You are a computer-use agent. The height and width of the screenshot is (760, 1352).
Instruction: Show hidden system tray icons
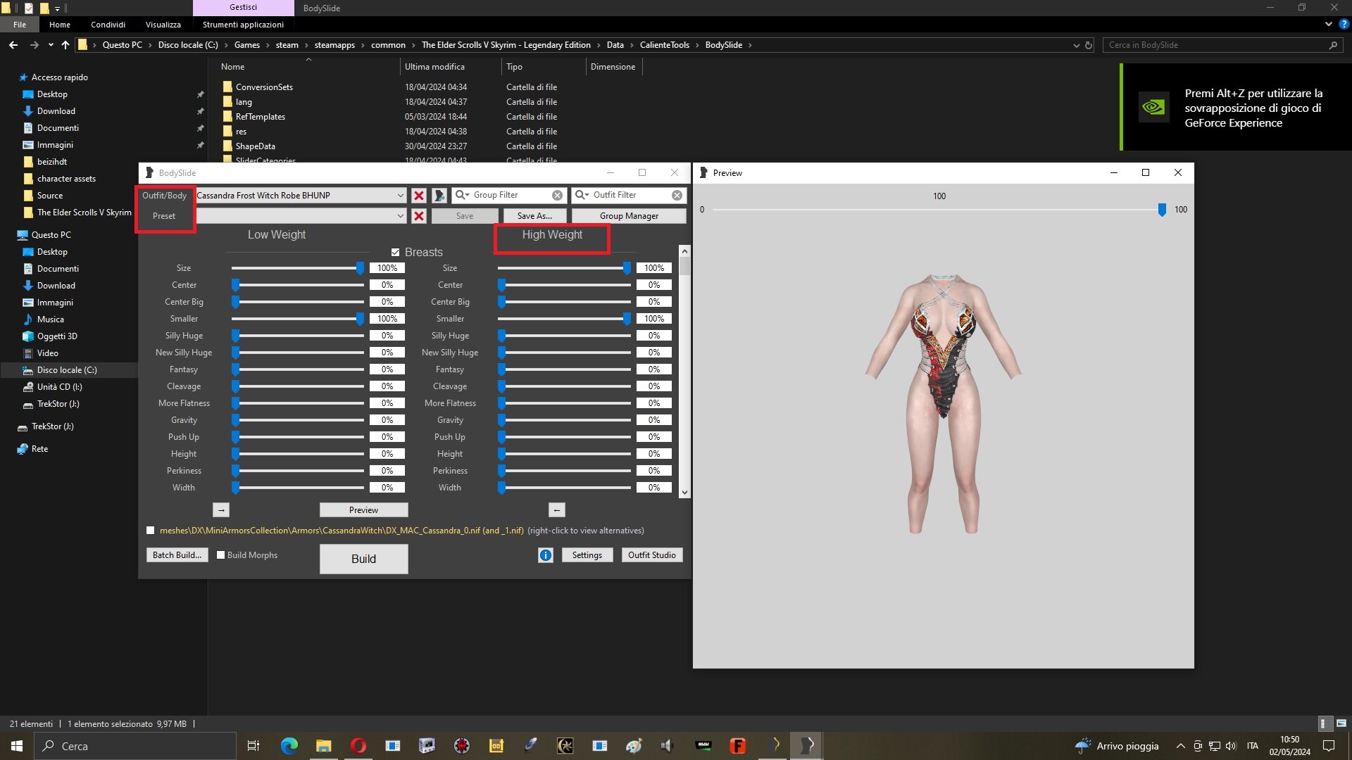pyautogui.click(x=1180, y=746)
